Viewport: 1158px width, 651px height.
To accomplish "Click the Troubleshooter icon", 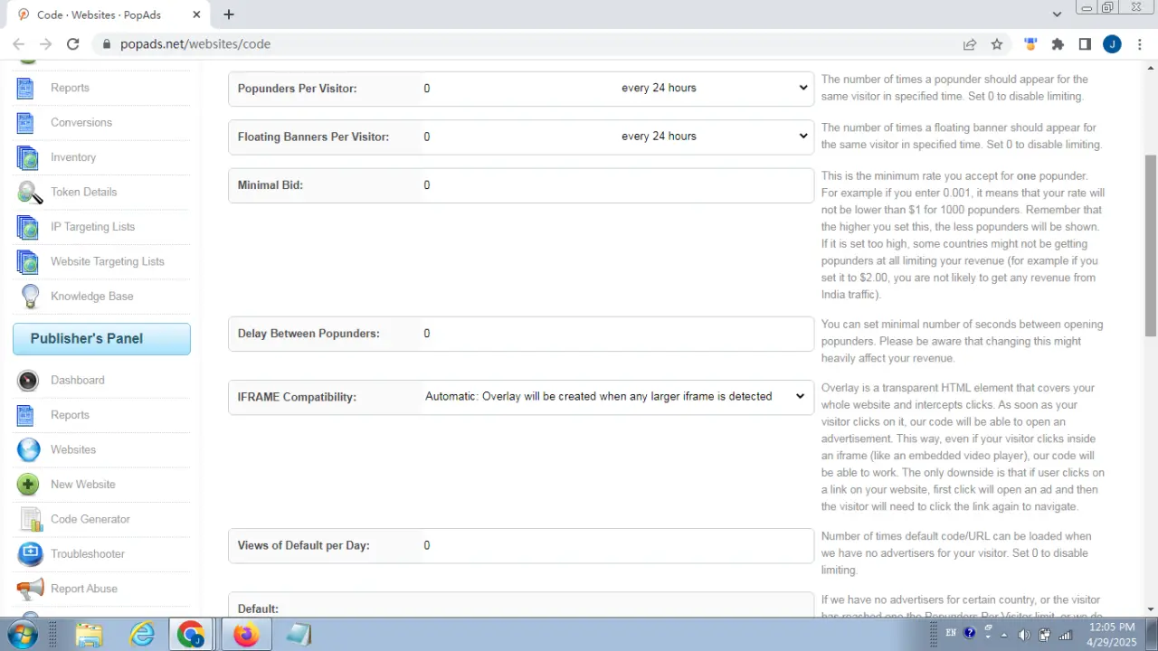I will click(x=30, y=553).
